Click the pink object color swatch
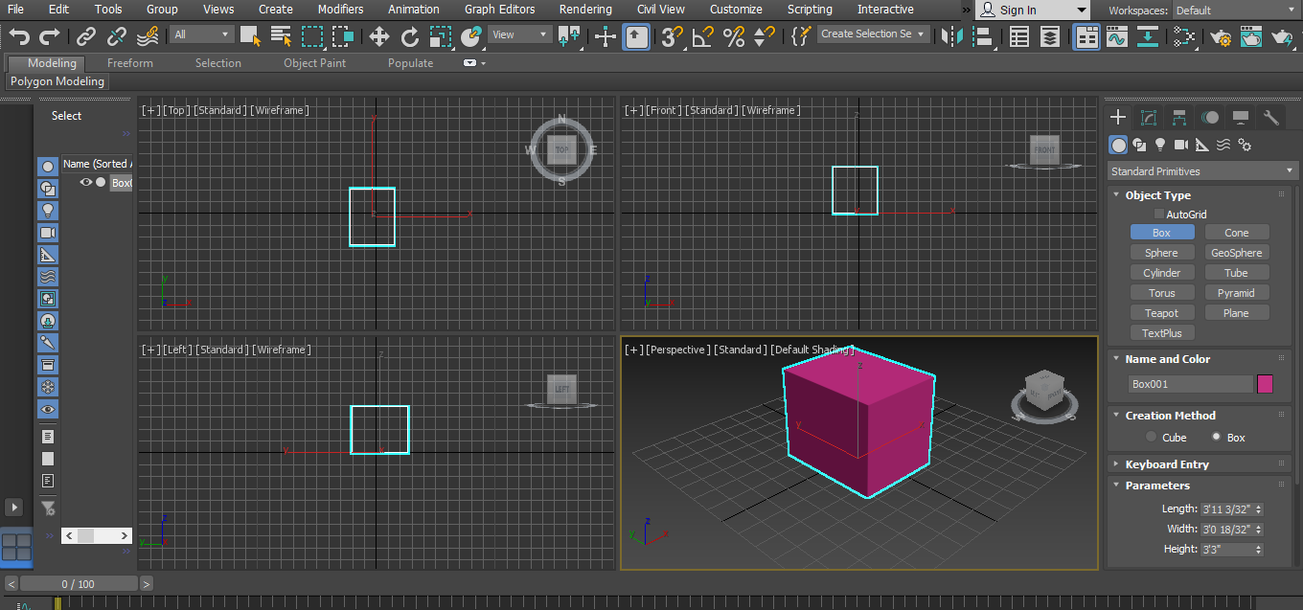The height and width of the screenshot is (610, 1303). (1265, 384)
